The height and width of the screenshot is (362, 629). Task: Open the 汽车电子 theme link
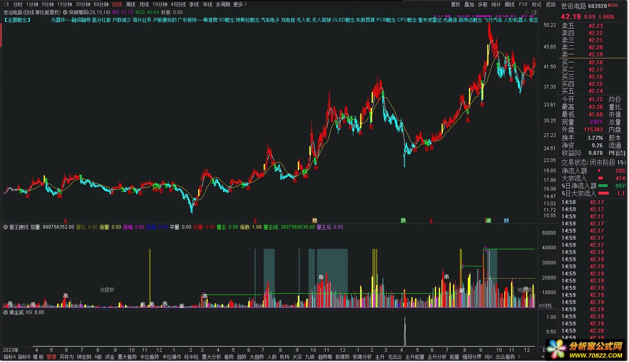270,20
